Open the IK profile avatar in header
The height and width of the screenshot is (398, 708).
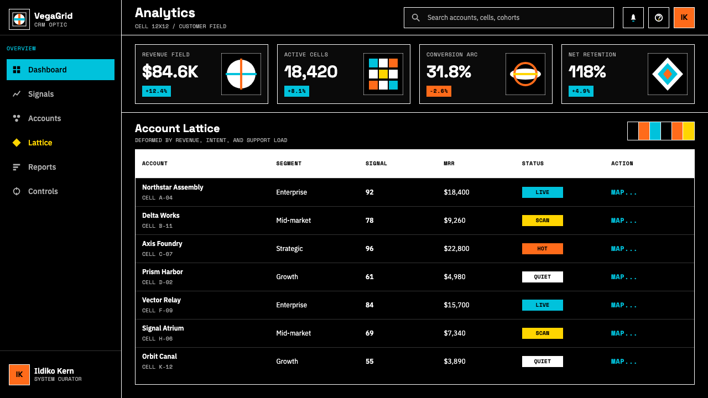tap(684, 18)
